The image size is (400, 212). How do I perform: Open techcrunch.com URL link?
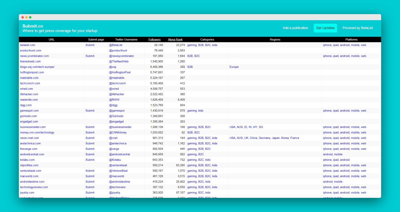tap(30, 84)
